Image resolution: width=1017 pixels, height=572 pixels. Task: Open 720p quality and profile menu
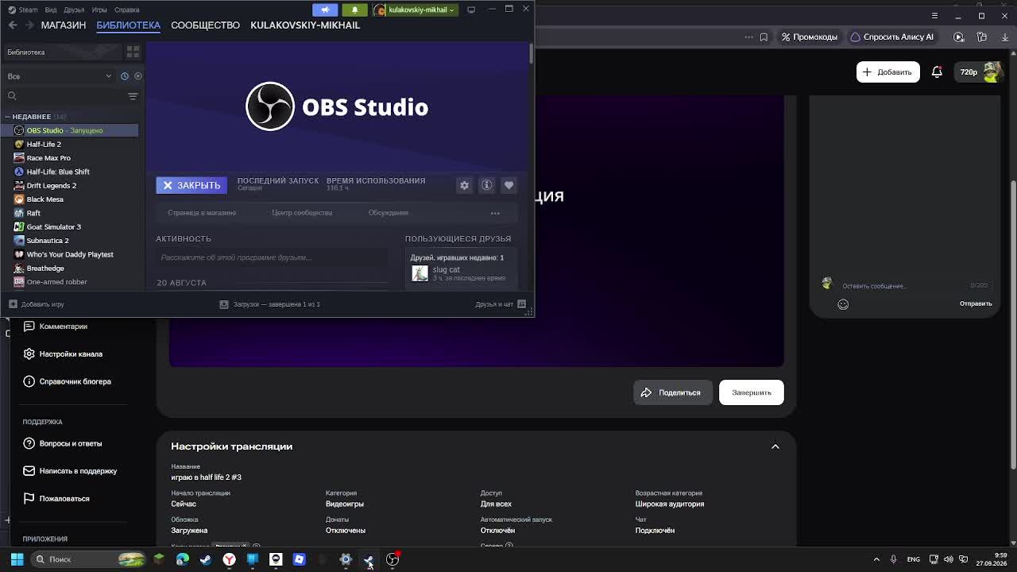980,72
